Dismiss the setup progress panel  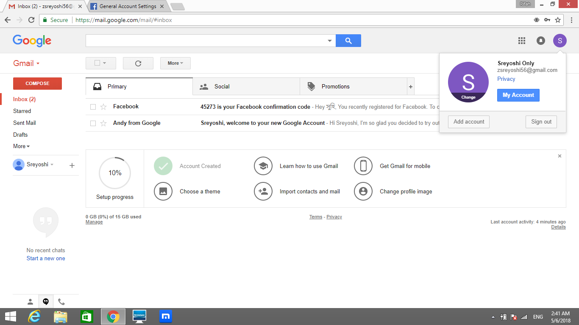pos(560,156)
